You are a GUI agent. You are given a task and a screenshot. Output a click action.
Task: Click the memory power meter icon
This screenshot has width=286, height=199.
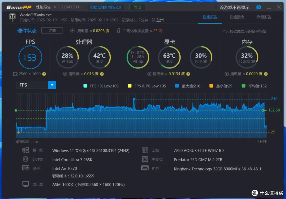227,74
